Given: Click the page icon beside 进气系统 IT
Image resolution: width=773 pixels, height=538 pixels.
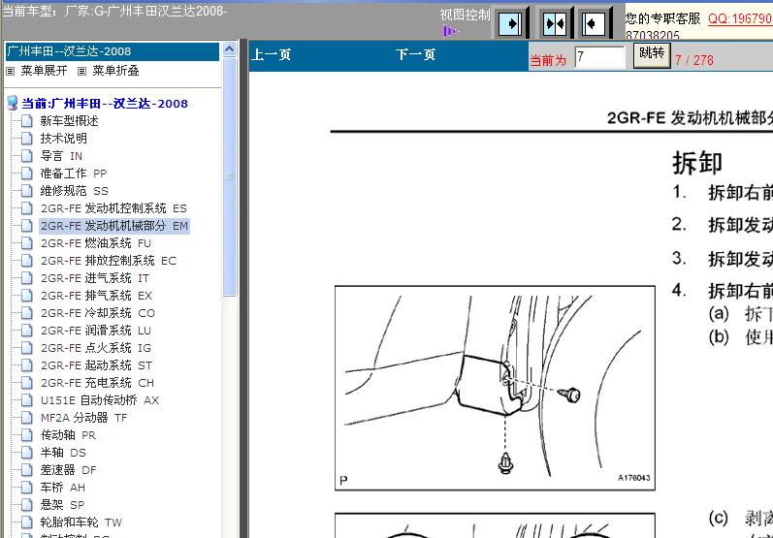Looking at the screenshot, I should [x=27, y=278].
